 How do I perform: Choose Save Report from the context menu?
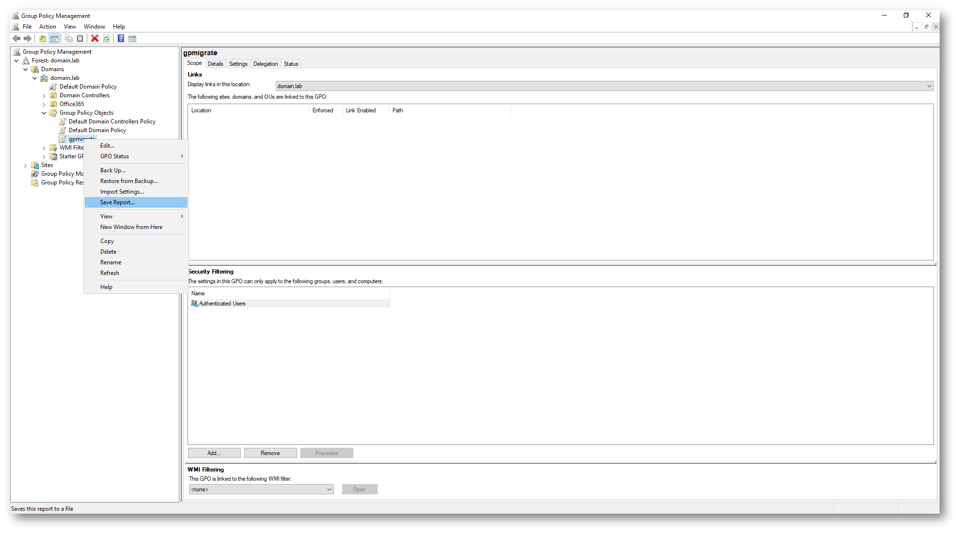(x=117, y=202)
